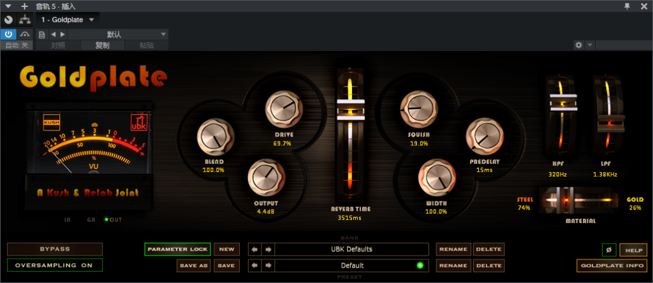Open the preset document icon
The height and width of the screenshot is (283, 653).
(41, 34)
